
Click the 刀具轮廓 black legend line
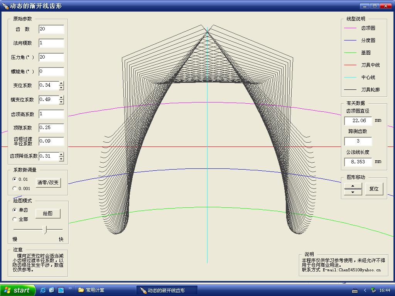[350, 89]
